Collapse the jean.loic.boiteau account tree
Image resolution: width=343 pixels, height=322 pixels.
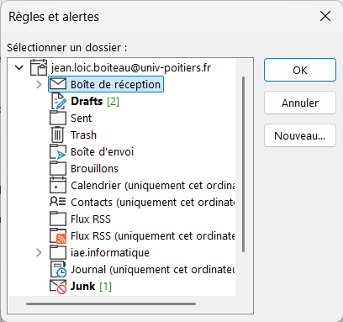(19, 67)
